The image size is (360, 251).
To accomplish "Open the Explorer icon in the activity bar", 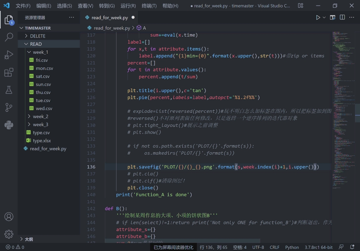I will click(9, 20).
